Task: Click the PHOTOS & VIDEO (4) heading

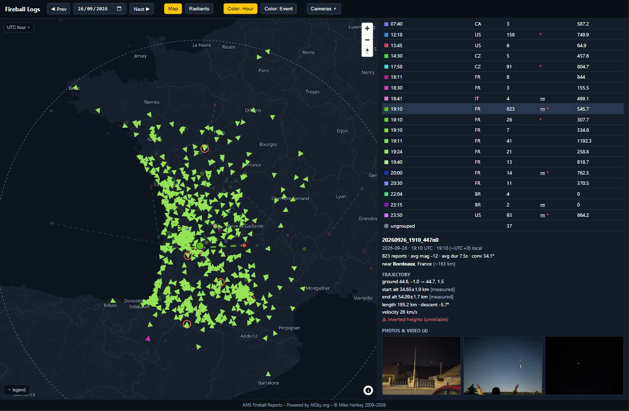Action: pos(405,331)
